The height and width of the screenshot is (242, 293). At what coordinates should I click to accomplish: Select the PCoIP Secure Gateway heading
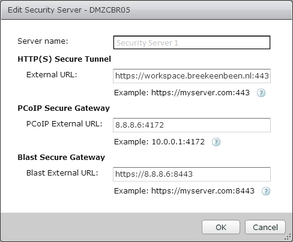click(x=64, y=108)
